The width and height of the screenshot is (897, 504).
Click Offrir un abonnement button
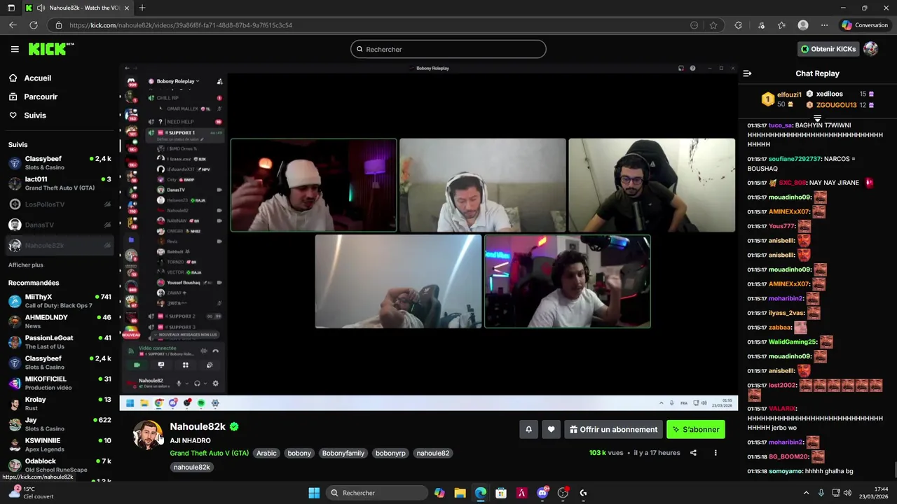tap(614, 430)
